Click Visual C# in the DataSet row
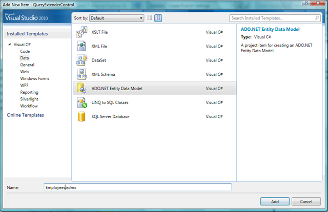328x212 pixels. click(214, 60)
